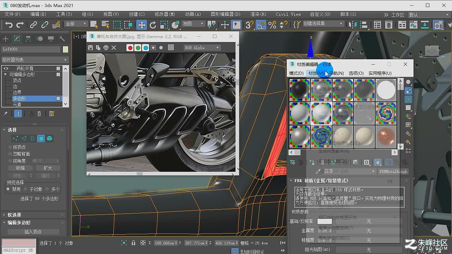Enable the 按顶点 checkbox
Screen dimensions: 452x254
10,147
